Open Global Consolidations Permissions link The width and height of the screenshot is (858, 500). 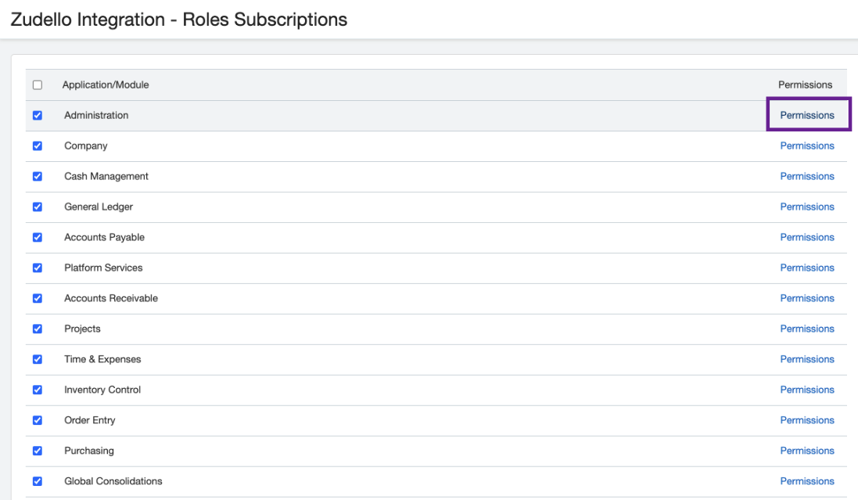[807, 482]
